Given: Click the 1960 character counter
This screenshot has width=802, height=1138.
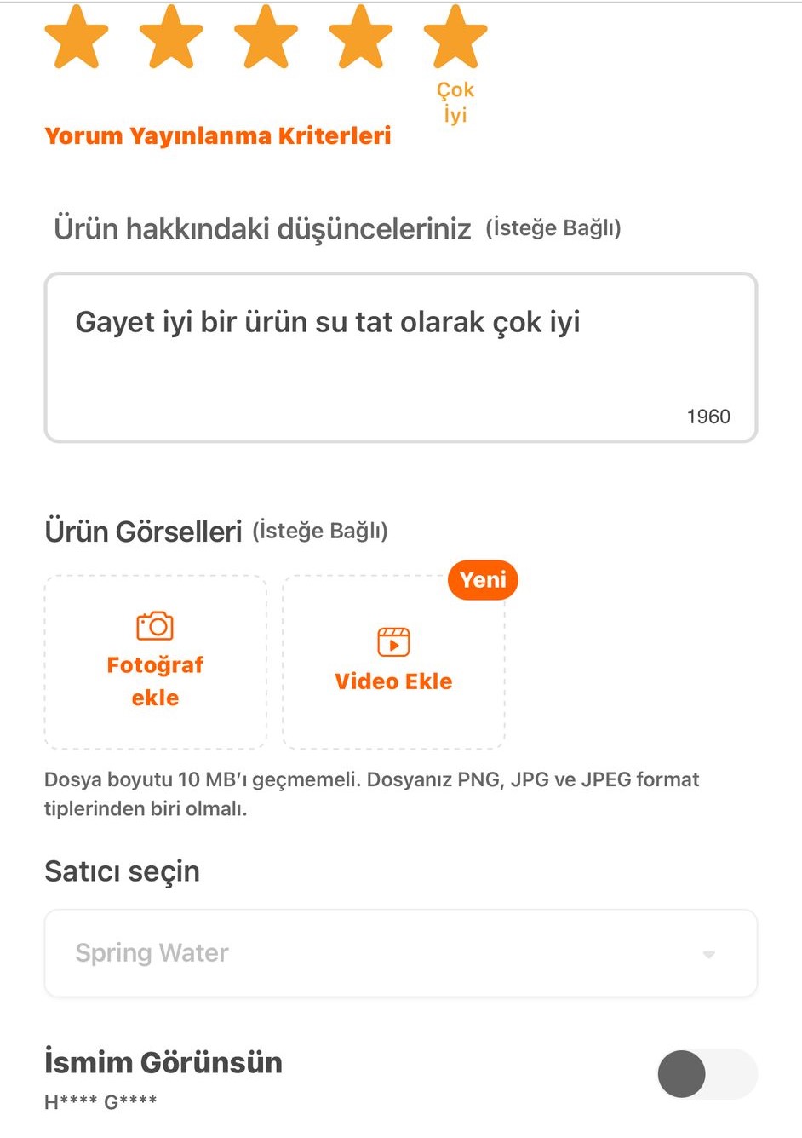Looking at the screenshot, I should click(708, 417).
